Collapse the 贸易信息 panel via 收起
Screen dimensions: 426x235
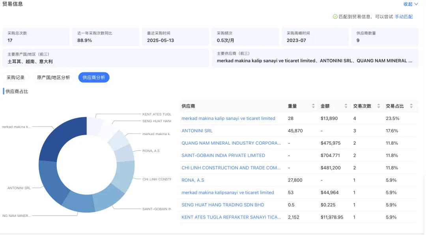[407, 4]
